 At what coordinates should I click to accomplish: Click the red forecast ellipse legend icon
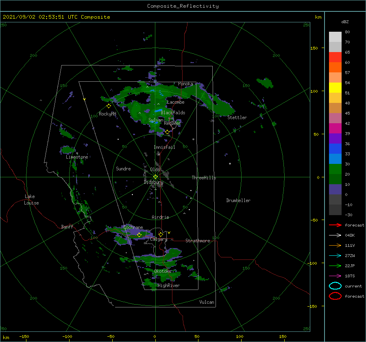(335, 296)
